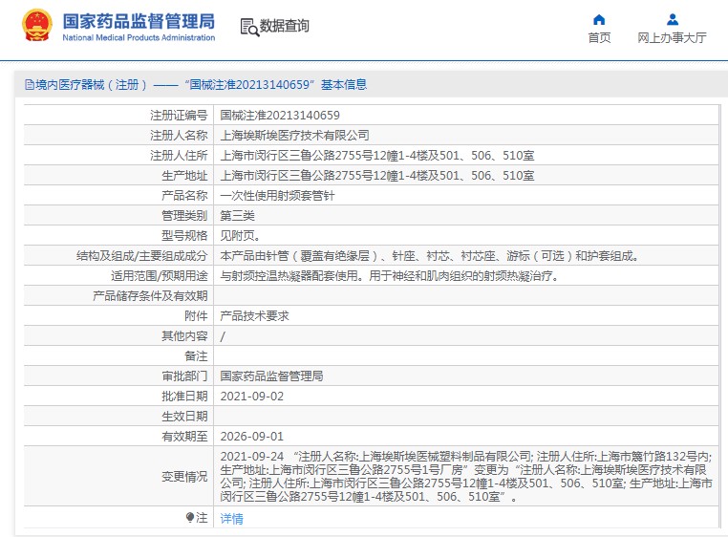This screenshot has height=537, width=728.
Task: Click the 变更情况 change history paragraph
Action: (x=466, y=477)
